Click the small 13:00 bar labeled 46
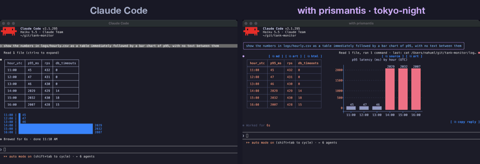The image size is (480, 164). (377, 108)
